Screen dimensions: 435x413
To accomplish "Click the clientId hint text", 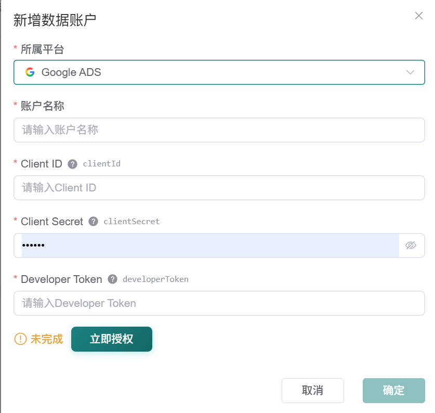I will point(102,164).
